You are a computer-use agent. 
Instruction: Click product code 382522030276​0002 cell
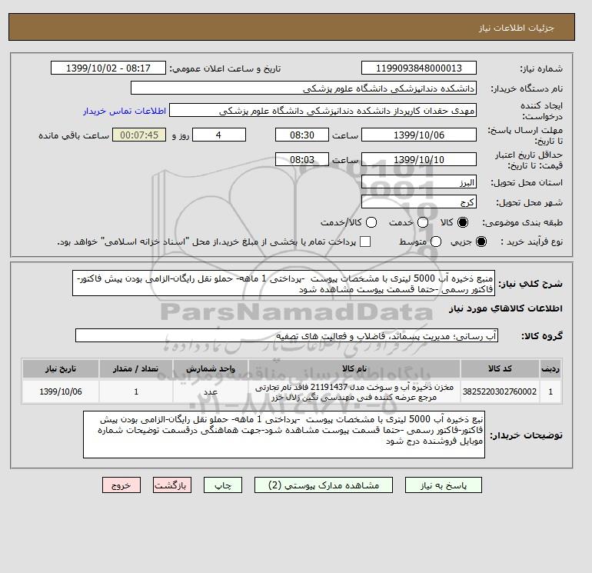pyautogui.click(x=500, y=391)
